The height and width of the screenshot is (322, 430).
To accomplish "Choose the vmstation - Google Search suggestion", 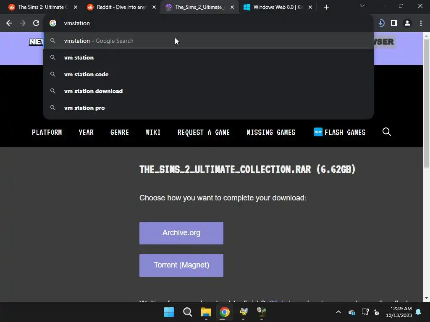I will coord(208,41).
